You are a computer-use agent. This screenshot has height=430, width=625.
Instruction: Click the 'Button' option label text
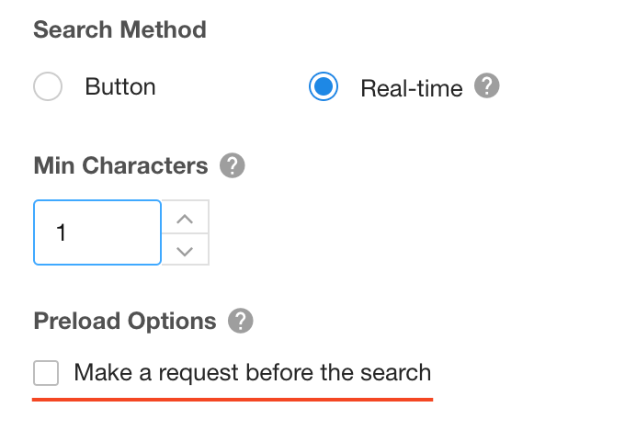(120, 86)
